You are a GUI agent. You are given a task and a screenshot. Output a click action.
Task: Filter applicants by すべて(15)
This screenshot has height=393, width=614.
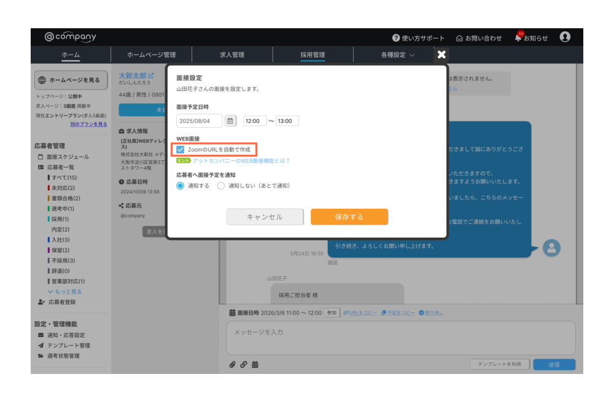63,177
